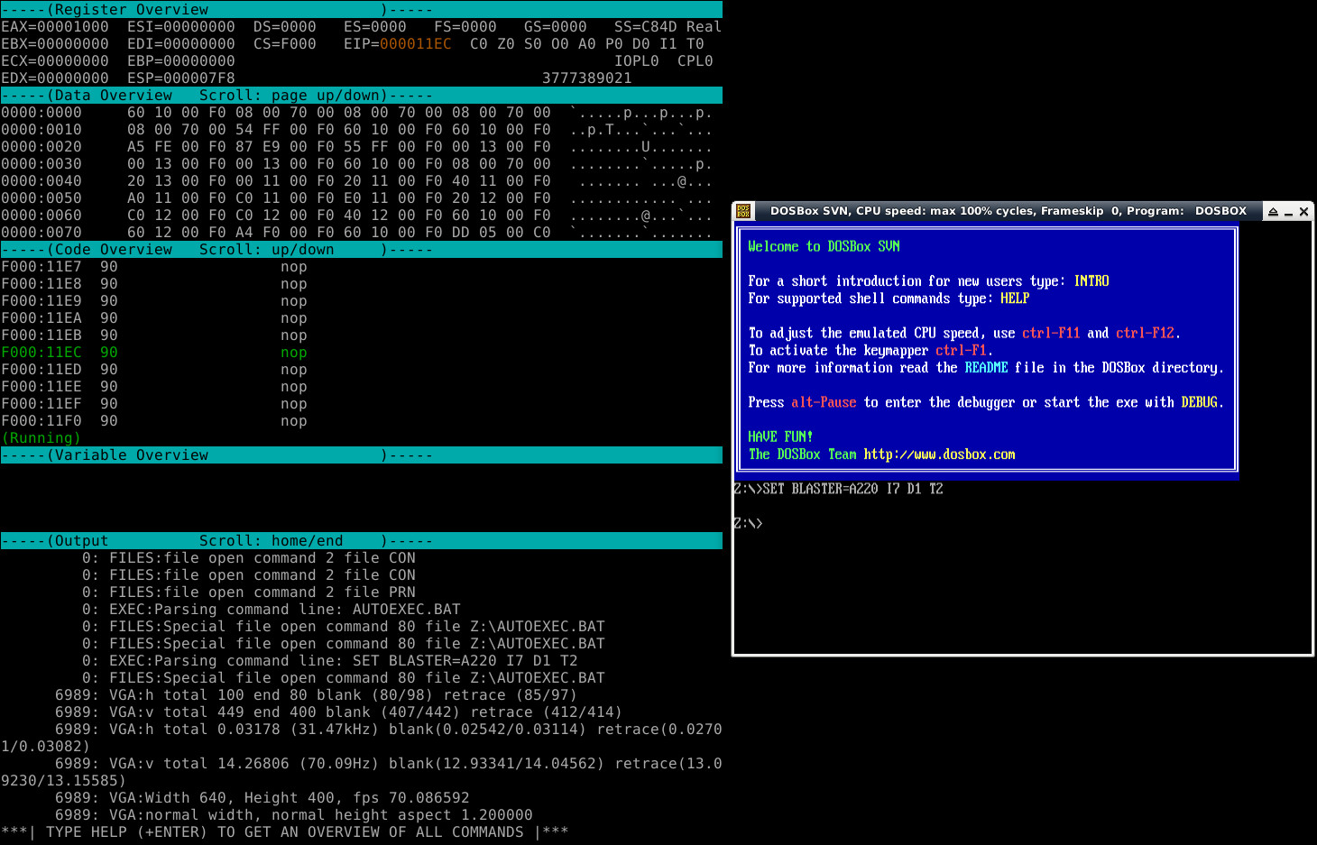The height and width of the screenshot is (845, 1317).
Task: Click the 'TYPE HELP (+ENTER)' command prompt line
Action: pyautogui.click(x=285, y=832)
